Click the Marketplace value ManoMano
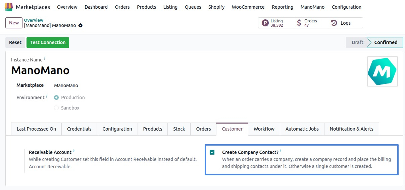Screen dimensions: 405x190 (x=66, y=85)
